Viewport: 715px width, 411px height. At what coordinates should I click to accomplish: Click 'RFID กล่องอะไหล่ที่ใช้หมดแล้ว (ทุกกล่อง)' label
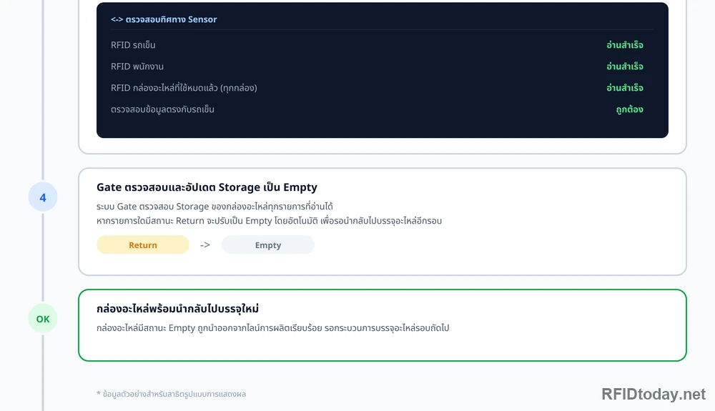(x=184, y=87)
